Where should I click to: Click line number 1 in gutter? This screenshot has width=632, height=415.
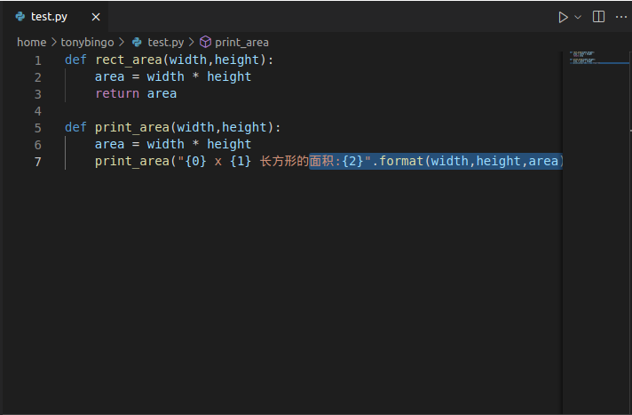(38, 60)
